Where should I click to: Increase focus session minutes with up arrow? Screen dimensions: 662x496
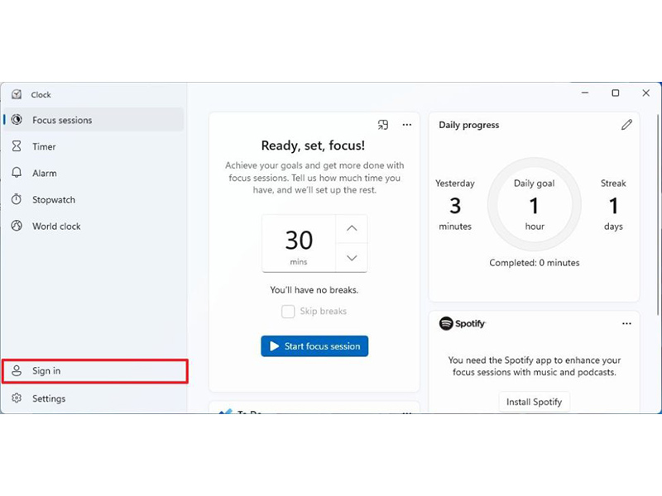point(352,228)
